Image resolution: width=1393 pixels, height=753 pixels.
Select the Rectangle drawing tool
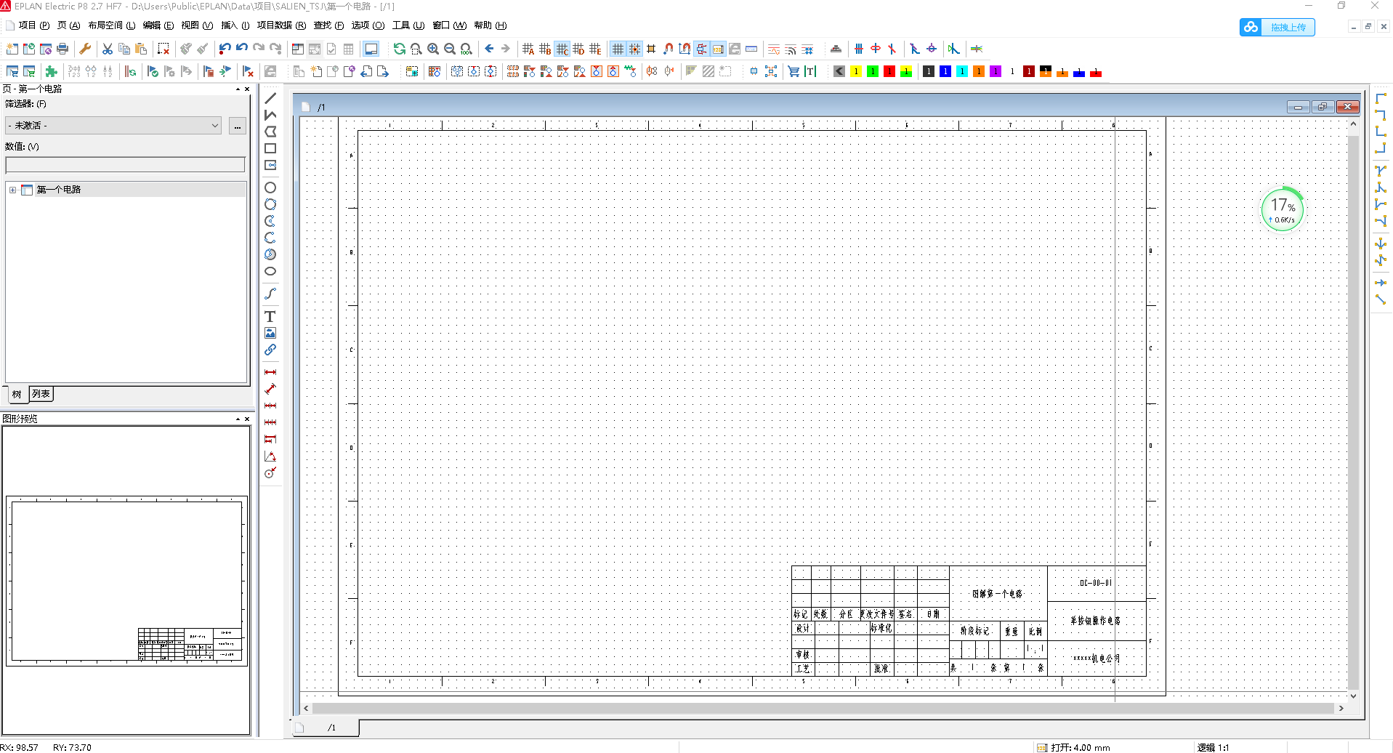point(270,148)
